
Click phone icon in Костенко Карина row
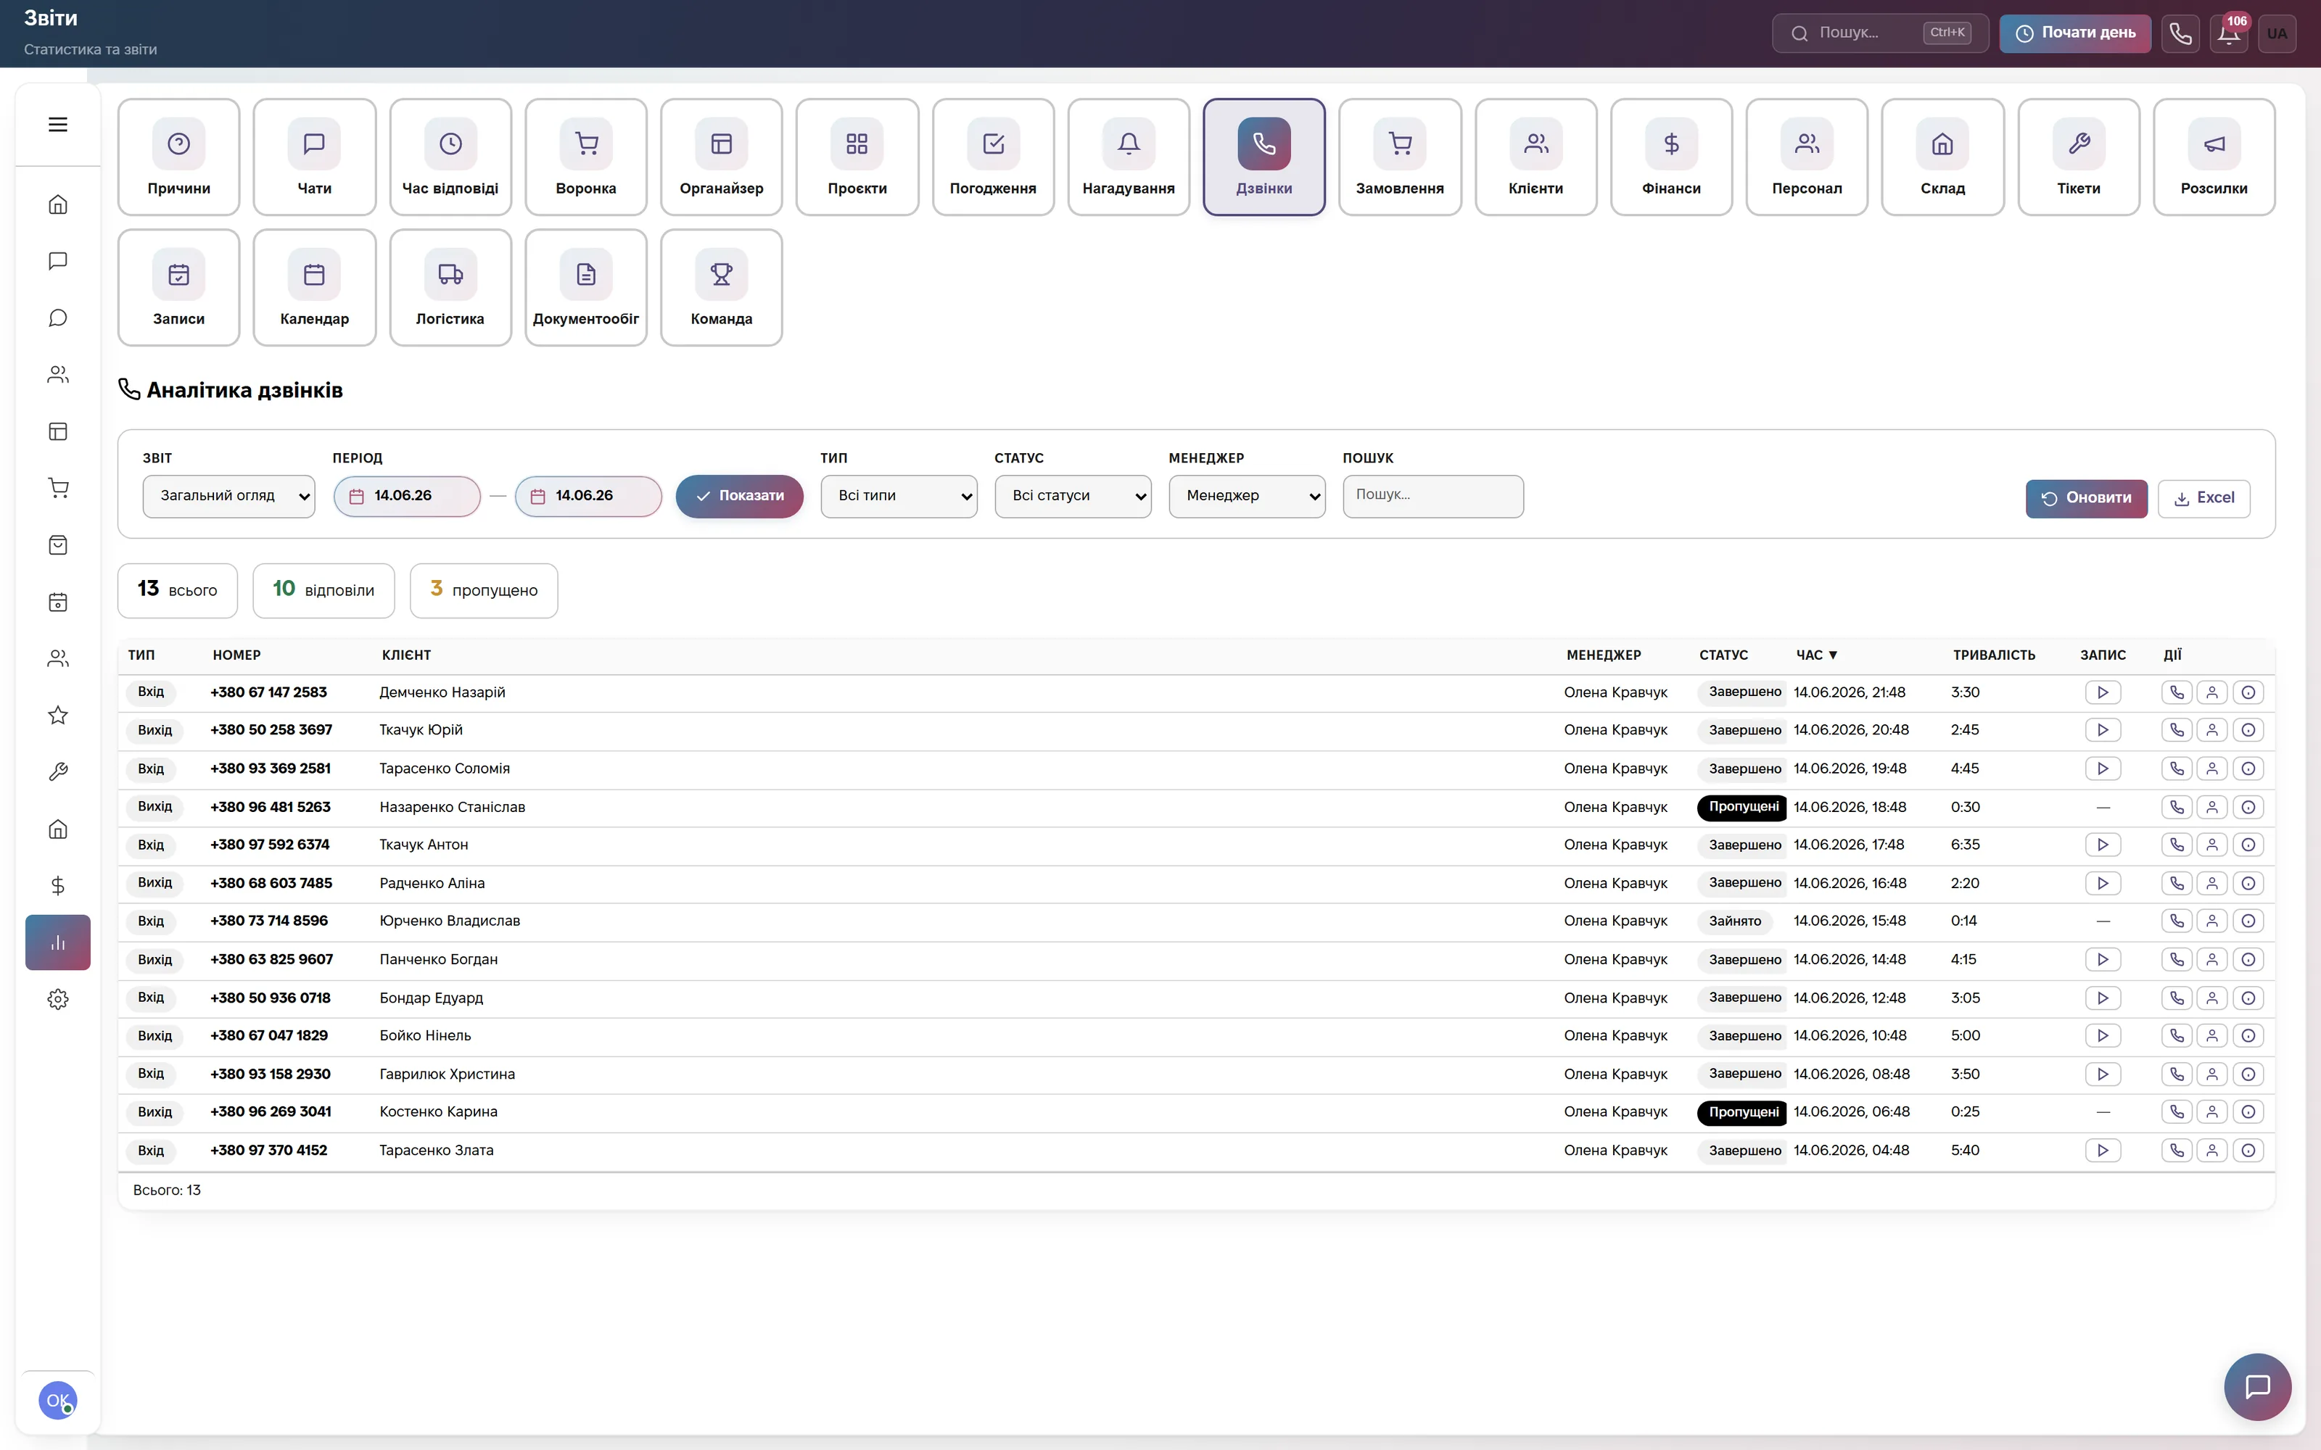coord(2177,1112)
